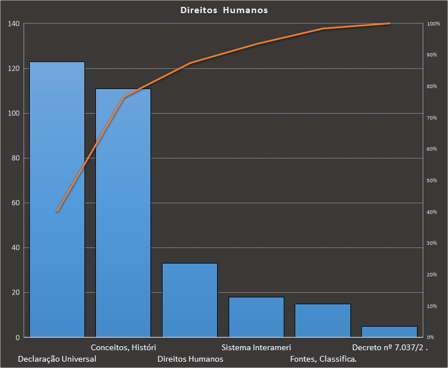Select the smallest bar for Decreto nº 7.037/2

pos(389,332)
